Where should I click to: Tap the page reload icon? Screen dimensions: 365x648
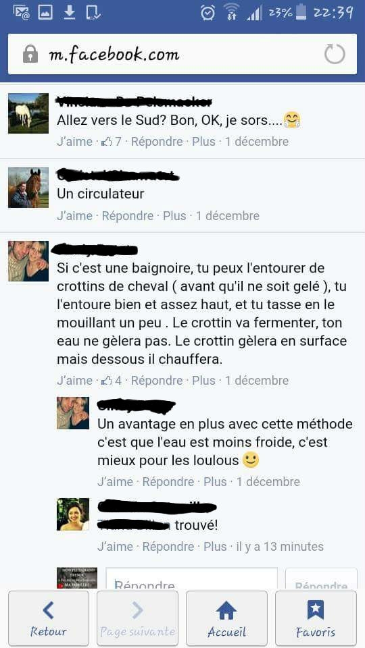click(335, 55)
